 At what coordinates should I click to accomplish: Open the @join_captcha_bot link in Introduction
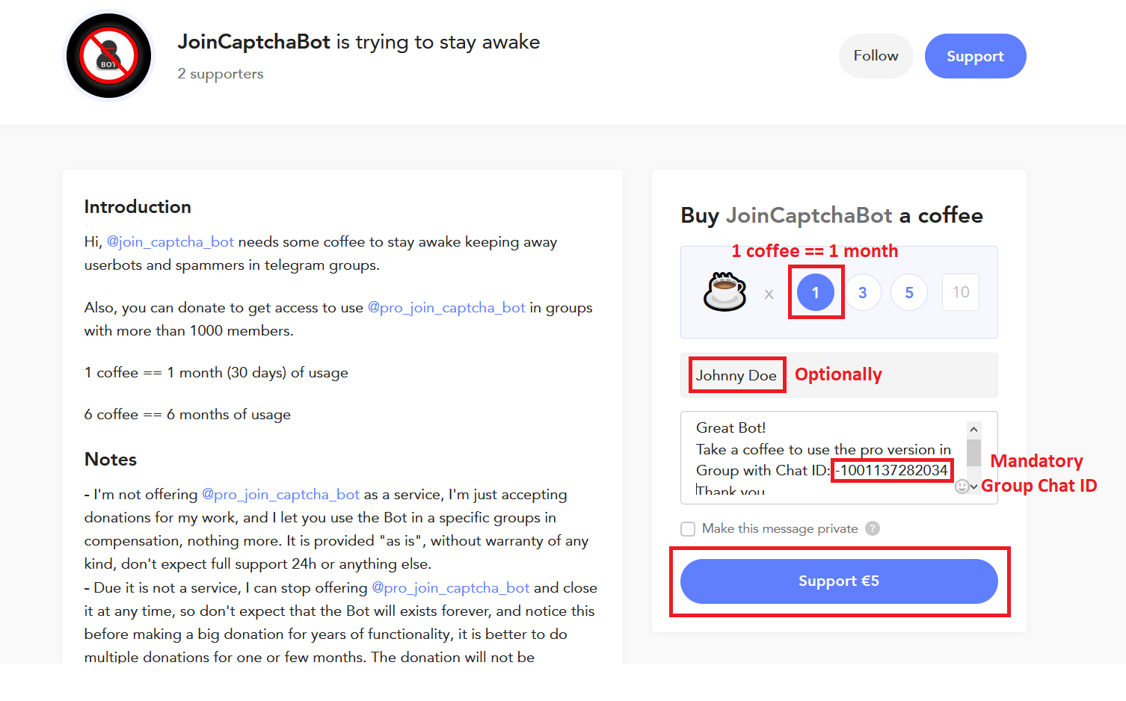[x=170, y=242]
